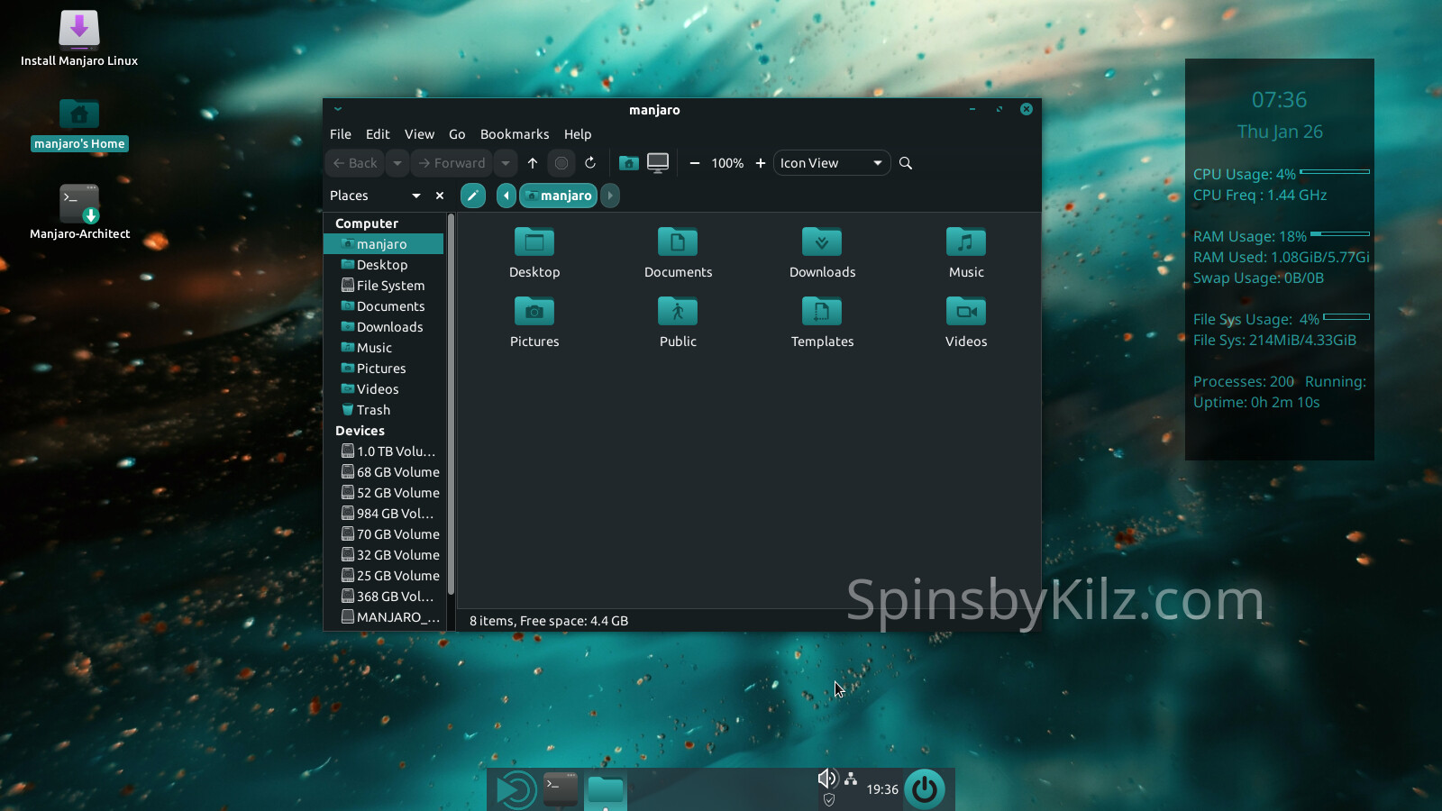Open the Bookmarks menu
Image resolution: width=1442 pixels, height=811 pixels.
point(514,134)
